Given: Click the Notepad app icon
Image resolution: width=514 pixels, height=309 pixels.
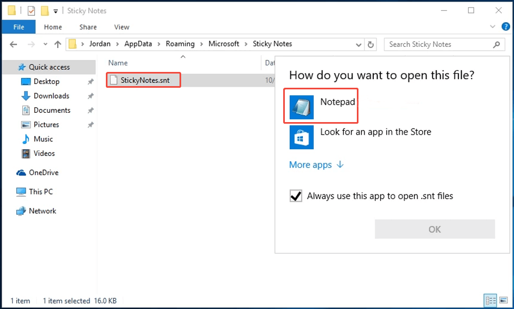Looking at the screenshot, I should (x=301, y=107).
